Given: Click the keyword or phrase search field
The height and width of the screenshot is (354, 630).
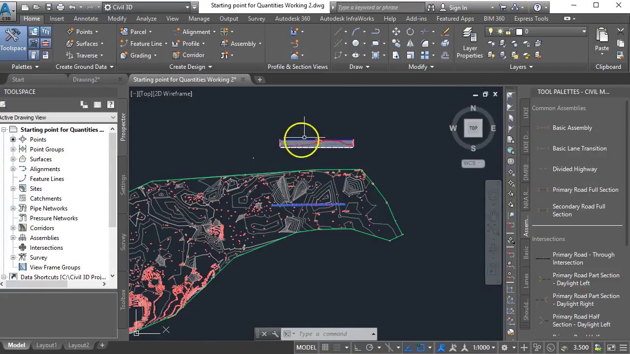Looking at the screenshot, I should click(x=380, y=7).
